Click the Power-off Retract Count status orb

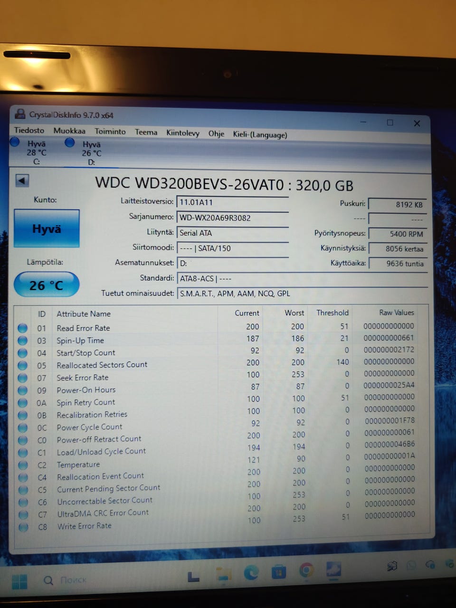pyautogui.click(x=22, y=440)
